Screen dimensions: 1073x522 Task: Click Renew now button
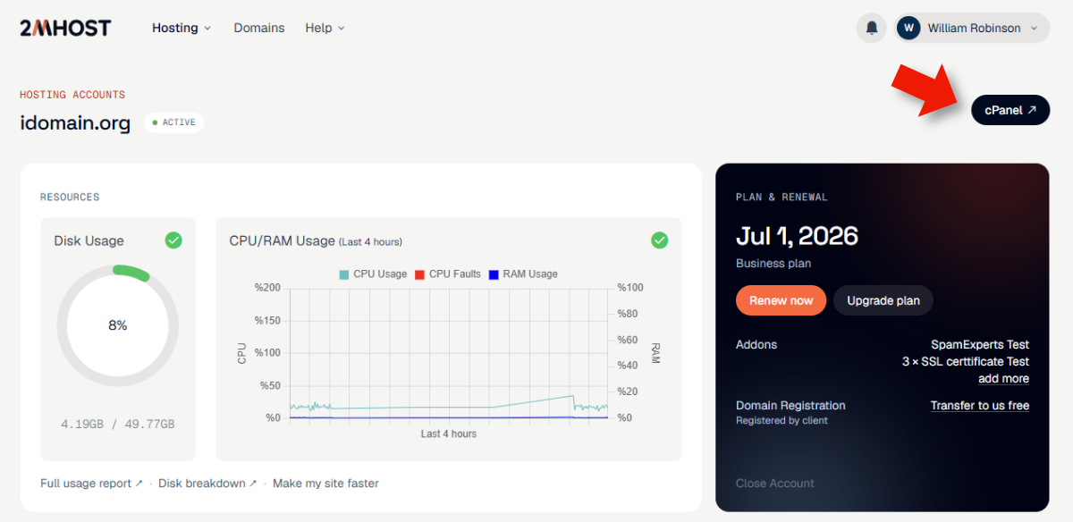click(x=781, y=300)
